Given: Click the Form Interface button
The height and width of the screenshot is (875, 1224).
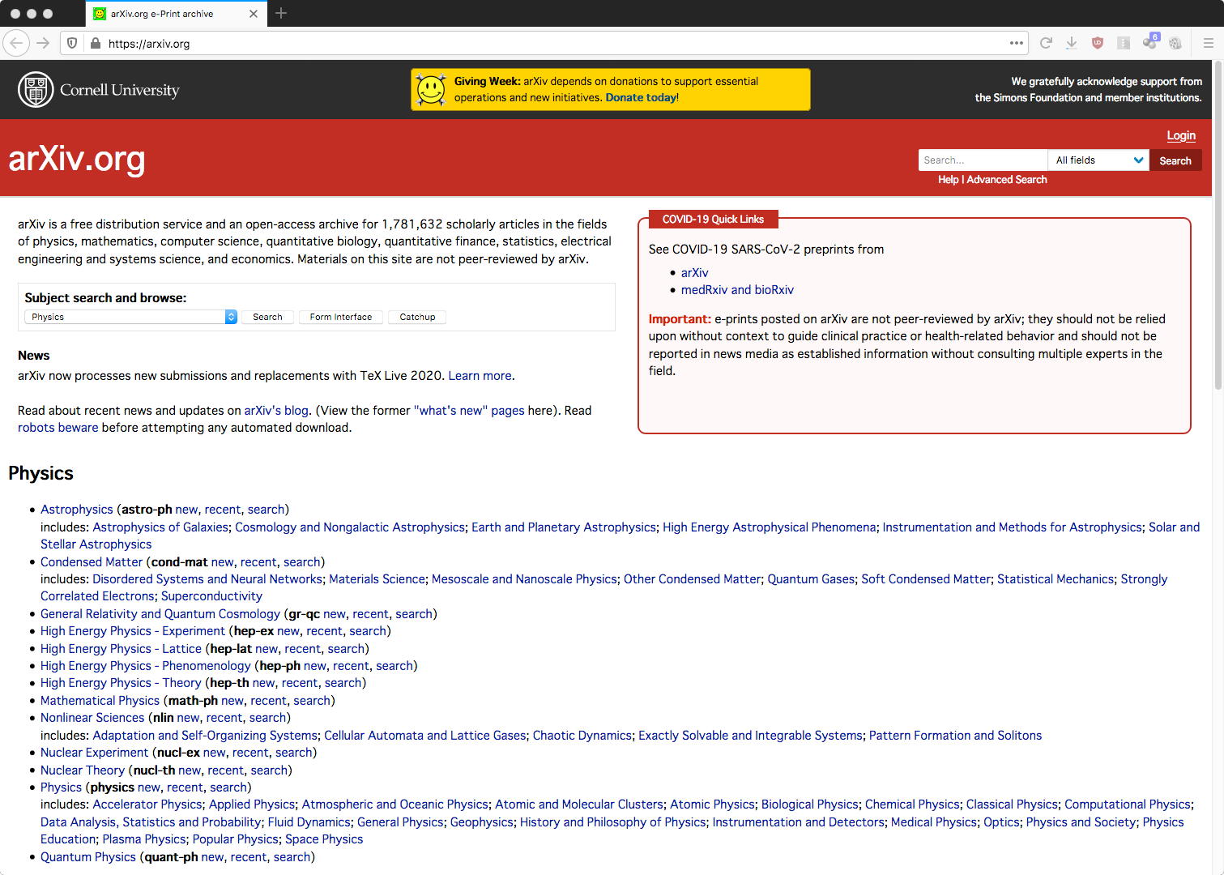Looking at the screenshot, I should tap(341, 317).
